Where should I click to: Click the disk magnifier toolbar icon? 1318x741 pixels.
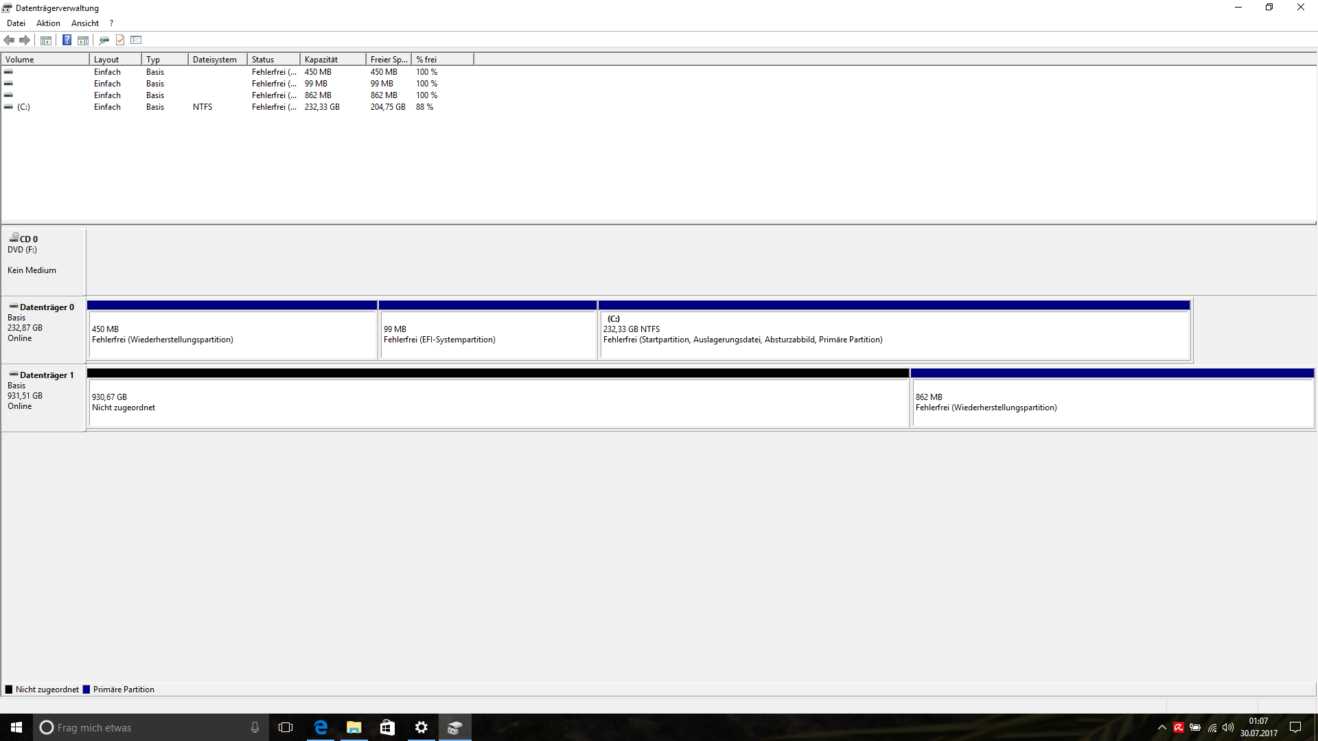(104, 40)
